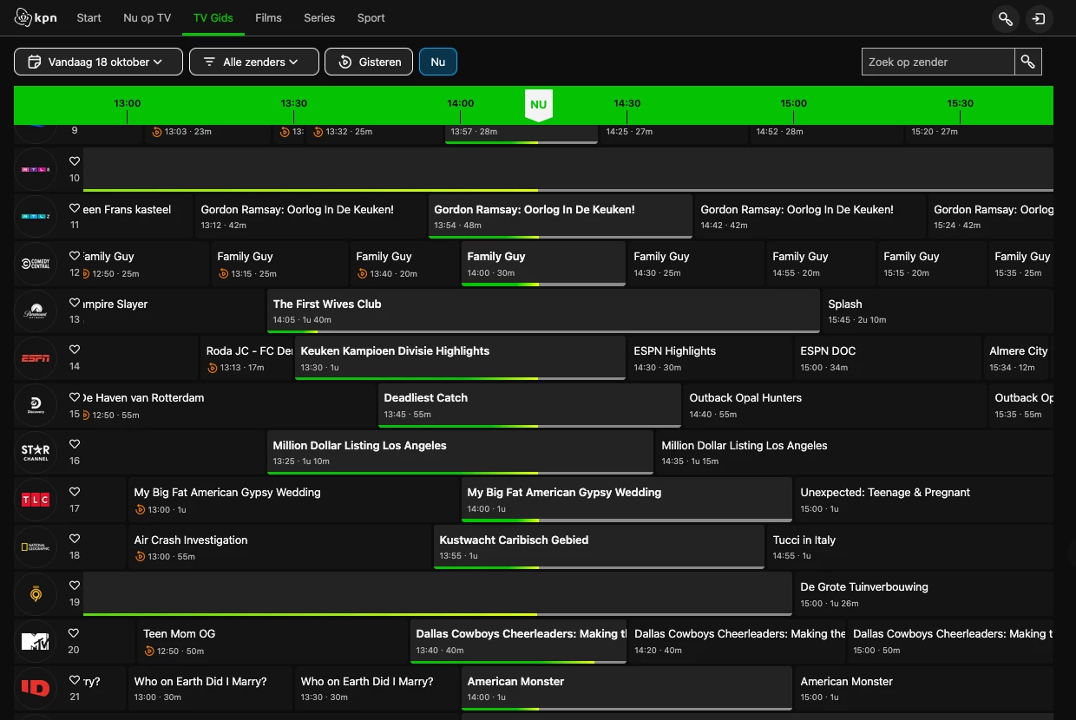Screen dimensions: 1076x720
Task: Open the Discovery channel logo
Action: [36, 405]
